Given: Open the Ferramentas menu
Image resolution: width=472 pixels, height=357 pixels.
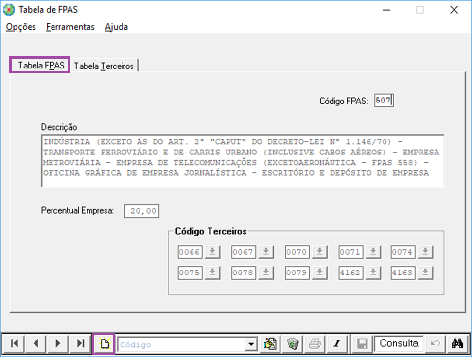Looking at the screenshot, I should point(70,27).
